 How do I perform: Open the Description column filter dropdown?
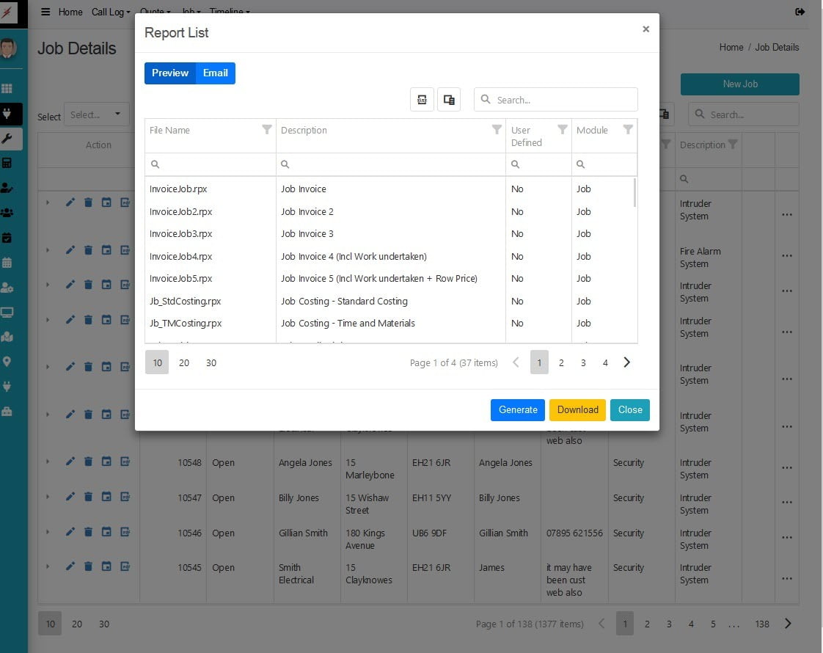(x=497, y=130)
